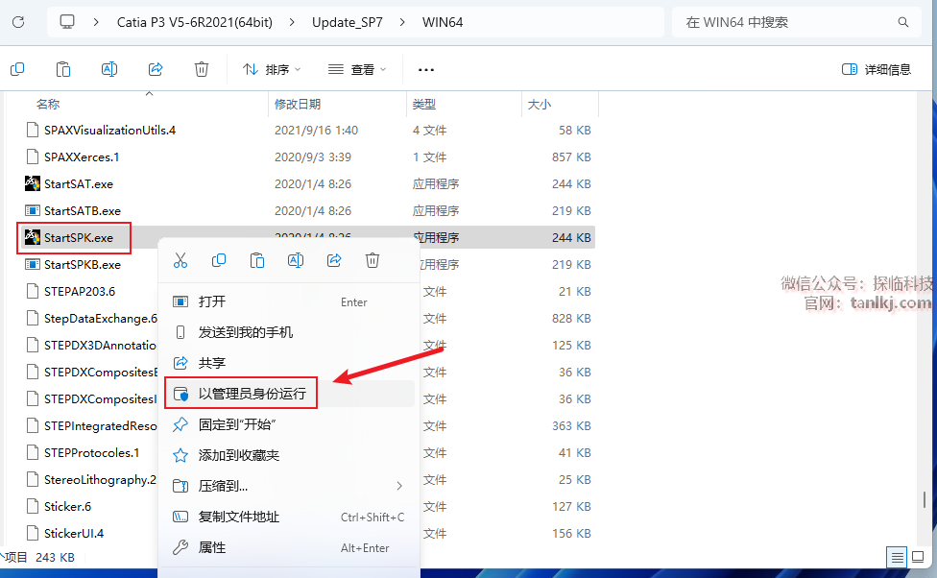The image size is (937, 578).
Task: Paste via the main toolbar clipboard icon
Action: 62,69
